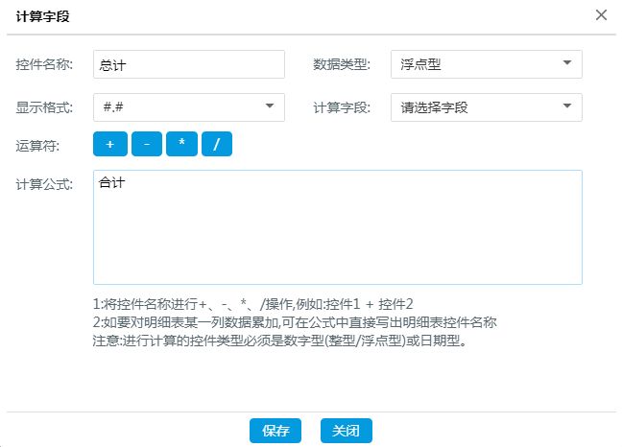Click the 控件名称 label
This screenshot has width=622, height=447.
45,64
